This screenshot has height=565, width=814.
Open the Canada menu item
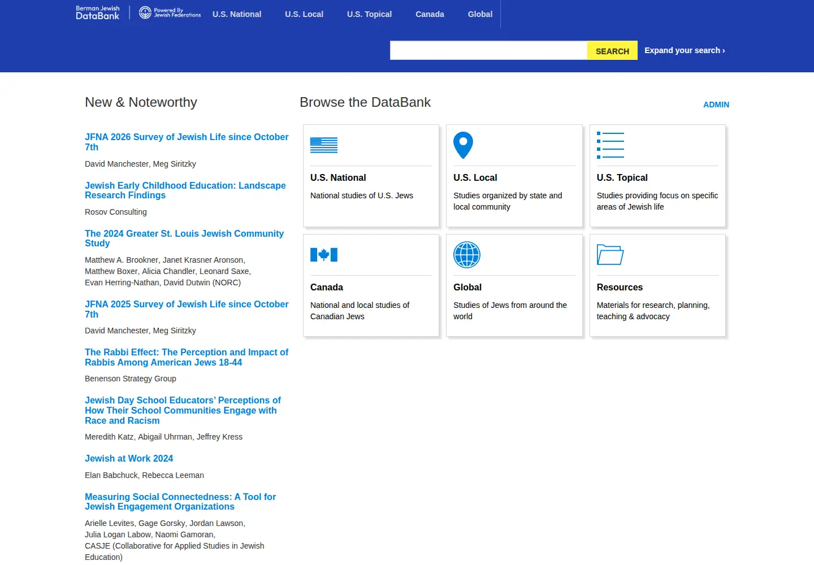tap(430, 14)
